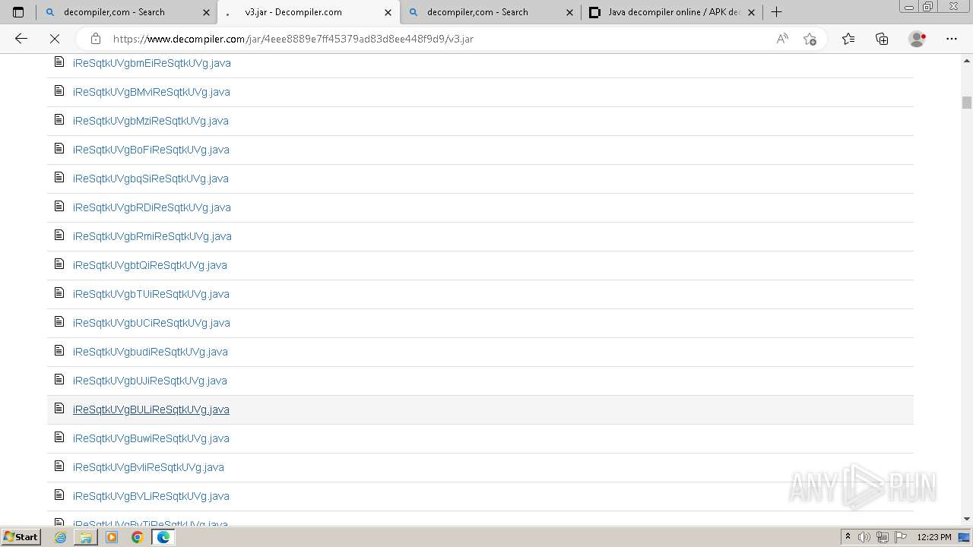This screenshot has width=973, height=547.
Task: Open iReSqtkUVgbMziReSqtkUVg.java file link
Action: 151,121
